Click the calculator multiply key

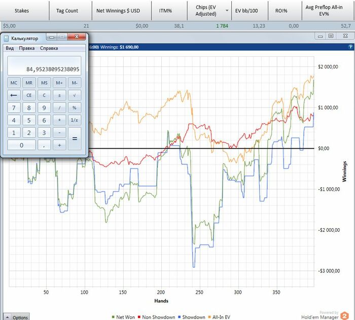pos(59,120)
